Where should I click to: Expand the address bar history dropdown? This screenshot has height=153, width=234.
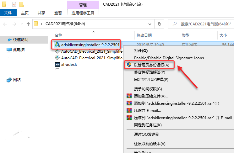(x=150, y=24)
